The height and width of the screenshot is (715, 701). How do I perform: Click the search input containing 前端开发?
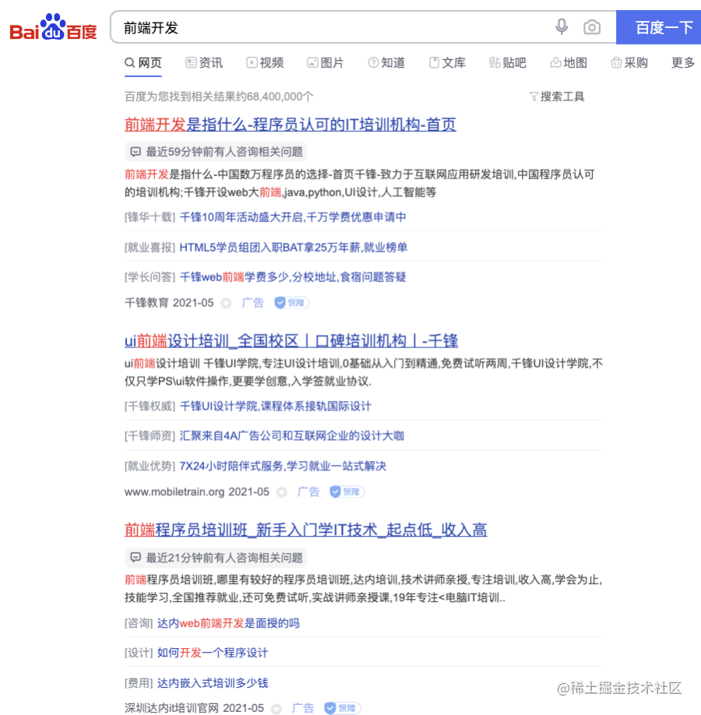click(329, 27)
